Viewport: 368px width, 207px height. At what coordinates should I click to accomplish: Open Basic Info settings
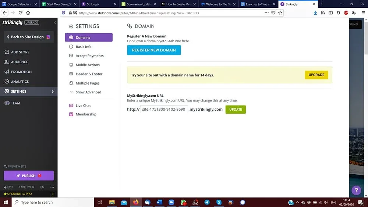(x=83, y=47)
